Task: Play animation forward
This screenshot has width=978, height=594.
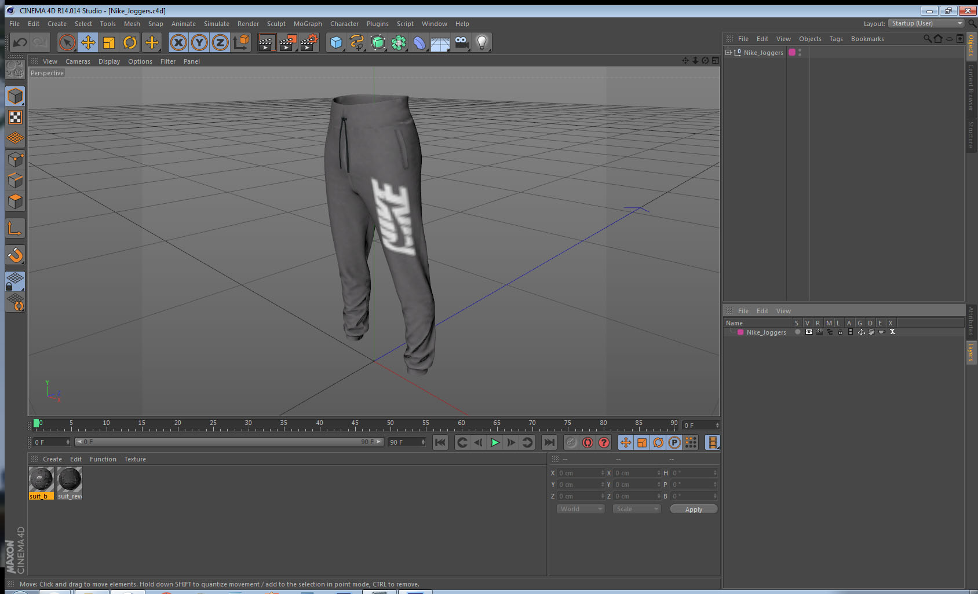Action: click(x=495, y=442)
